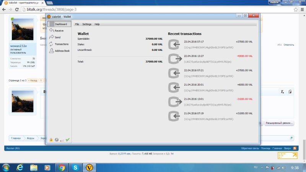
Task: Click the '« Назад' pagination link
Action: pyautogui.click(x=33, y=81)
